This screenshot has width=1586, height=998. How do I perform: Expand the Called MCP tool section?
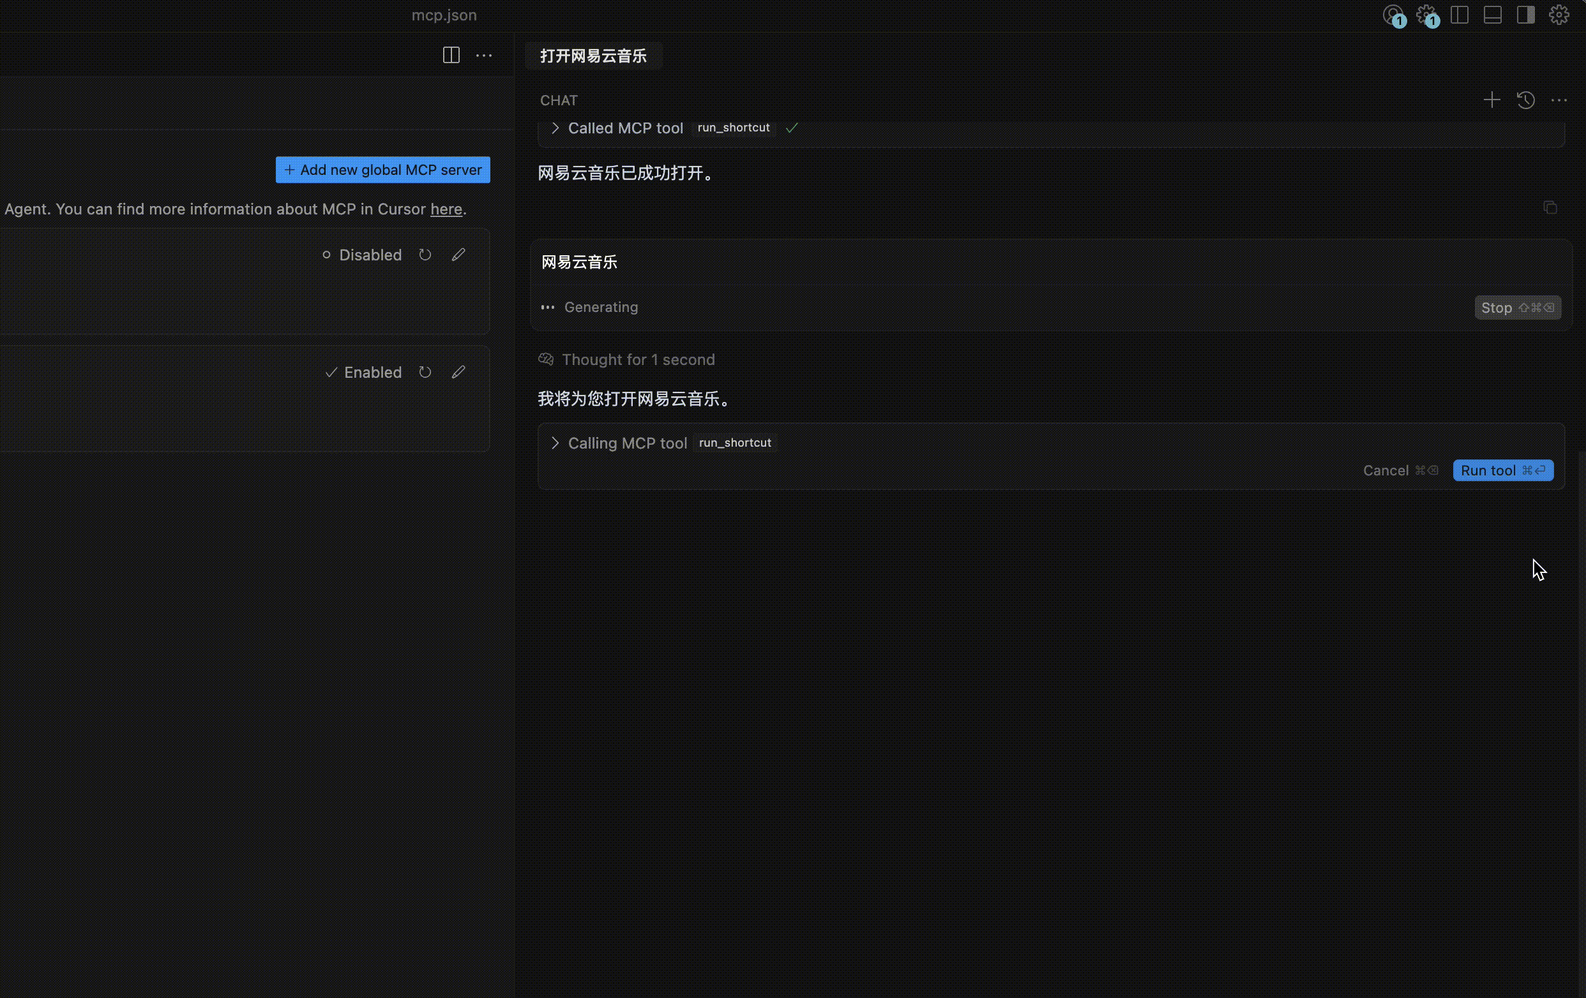555,128
